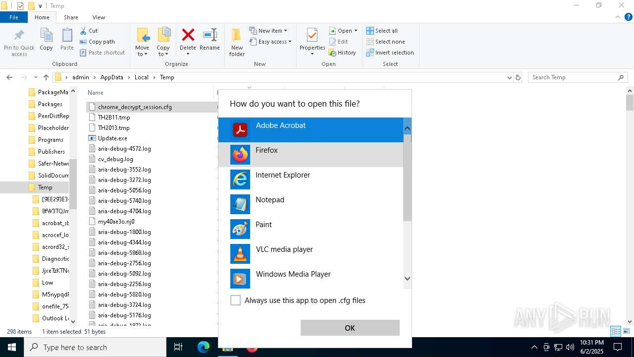Collapse the ribbon with chevron
This screenshot has width=634, height=357.
coord(618,17)
